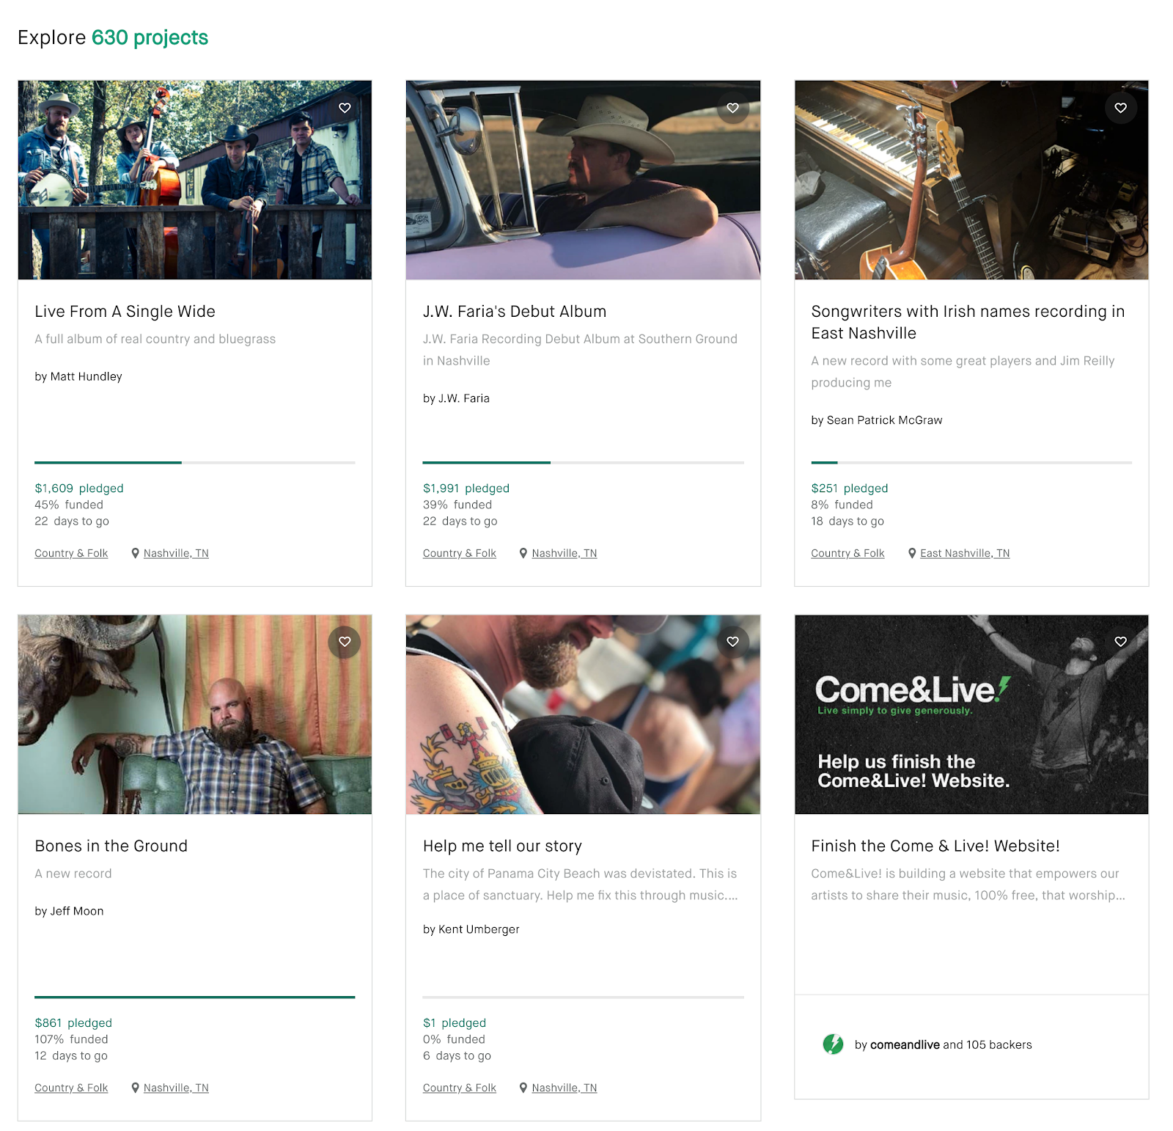Image resolution: width=1173 pixels, height=1131 pixels.
Task: Click 'and 105 backers' text
Action: pos(988,1044)
